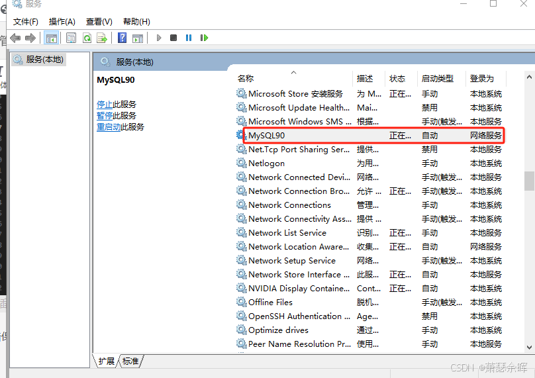Select 服务(本地) in the left tree
Screen dimensions: 535x378
[x=44, y=60]
